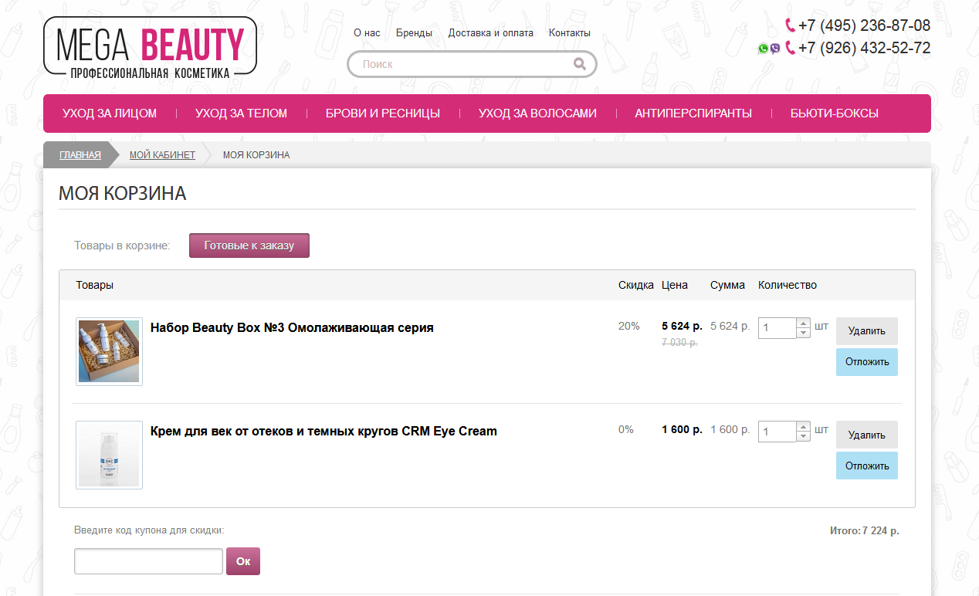979x596 pixels.
Task: Delete the CRM Eye Cream item
Action: coord(867,435)
